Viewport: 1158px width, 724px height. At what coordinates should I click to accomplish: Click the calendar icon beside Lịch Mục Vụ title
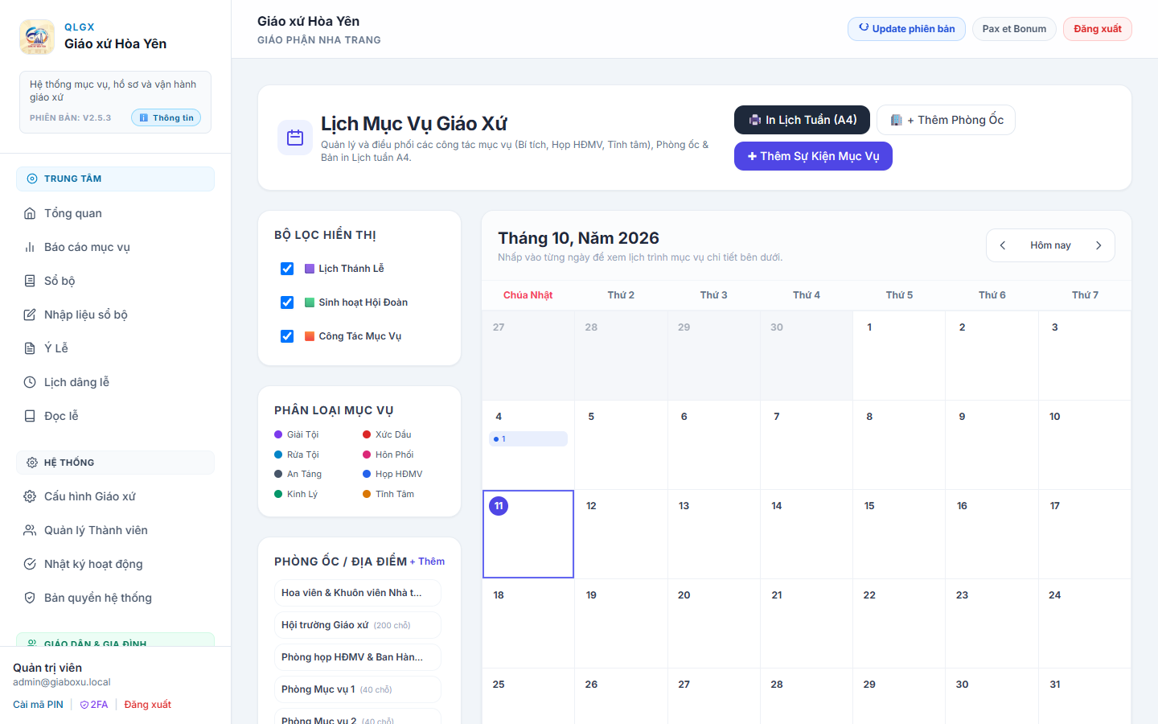pos(295,138)
